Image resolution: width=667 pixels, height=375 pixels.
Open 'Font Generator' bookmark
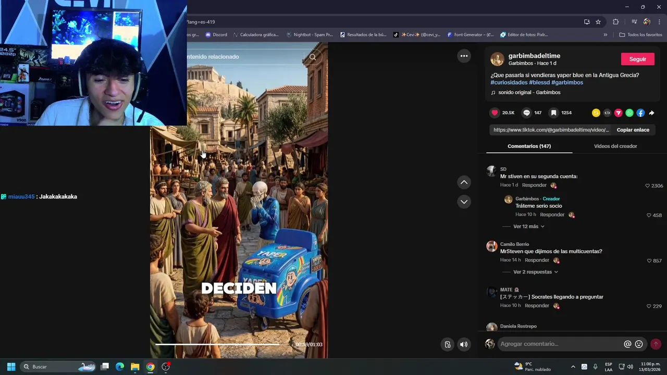(471, 35)
